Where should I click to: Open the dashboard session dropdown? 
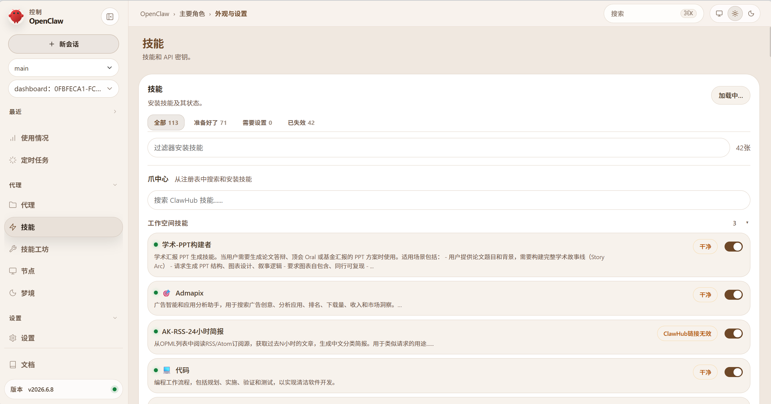pos(63,89)
